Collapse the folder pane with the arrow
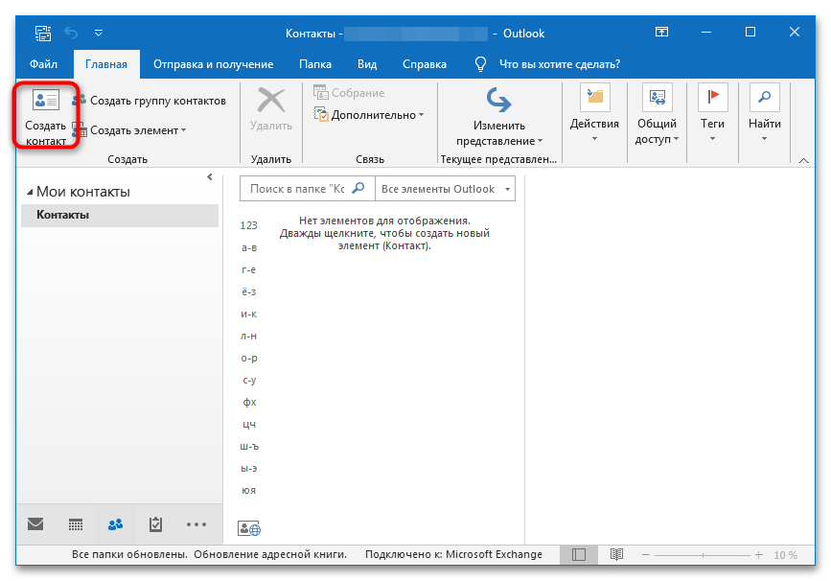The height and width of the screenshot is (581, 831). [210, 177]
